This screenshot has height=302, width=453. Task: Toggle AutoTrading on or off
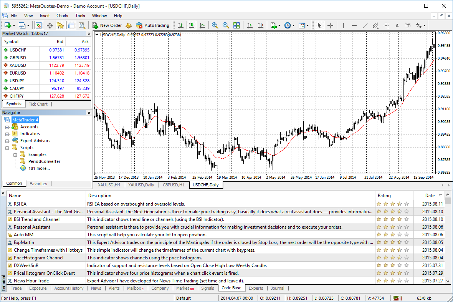coord(152,25)
